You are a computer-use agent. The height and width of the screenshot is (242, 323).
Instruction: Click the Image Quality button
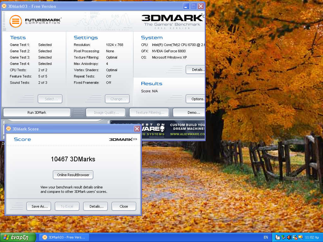click(106, 112)
